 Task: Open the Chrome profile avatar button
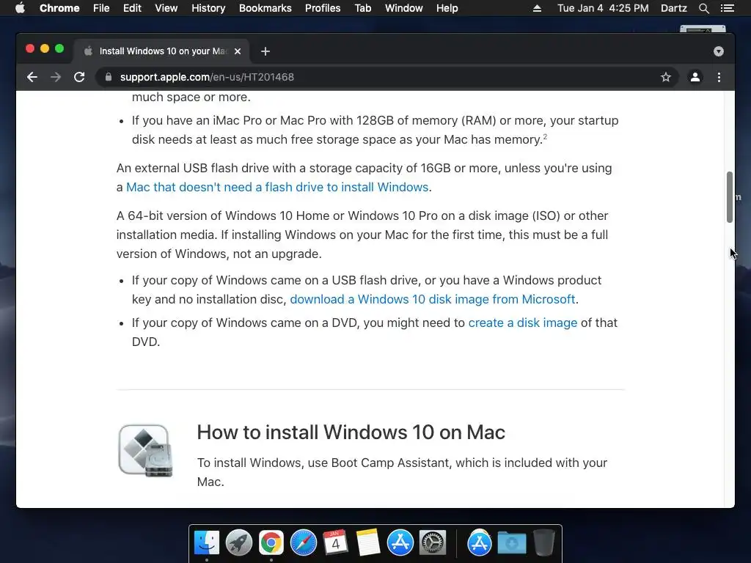click(695, 77)
